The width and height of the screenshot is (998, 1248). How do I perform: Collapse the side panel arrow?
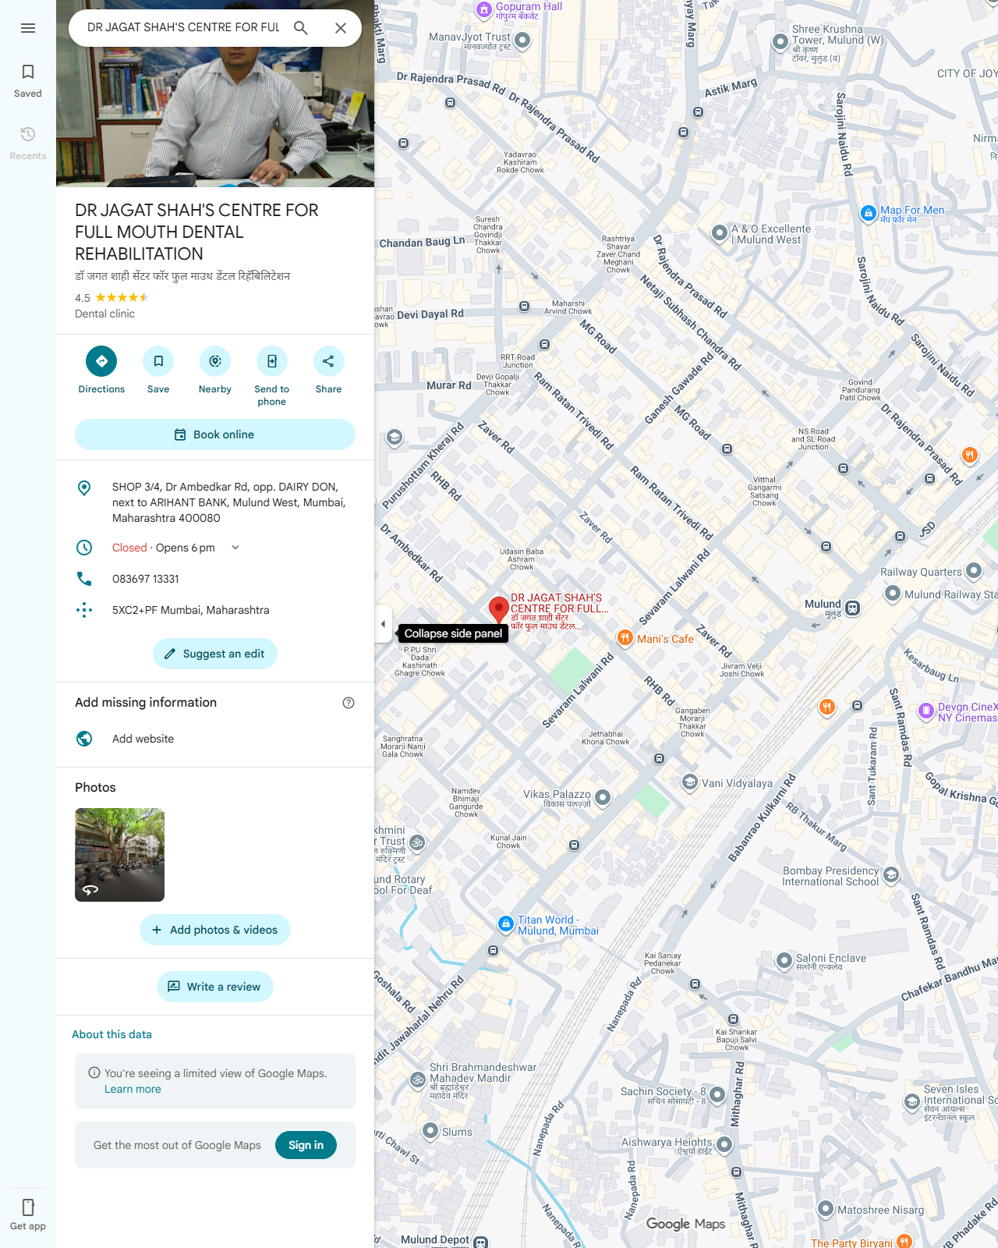pos(383,624)
